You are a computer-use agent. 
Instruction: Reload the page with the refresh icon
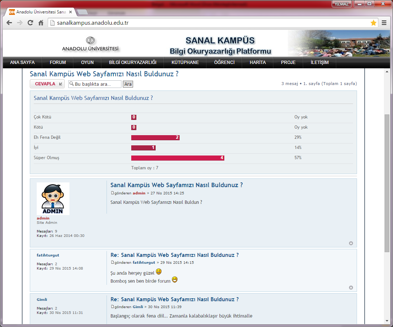[31, 23]
